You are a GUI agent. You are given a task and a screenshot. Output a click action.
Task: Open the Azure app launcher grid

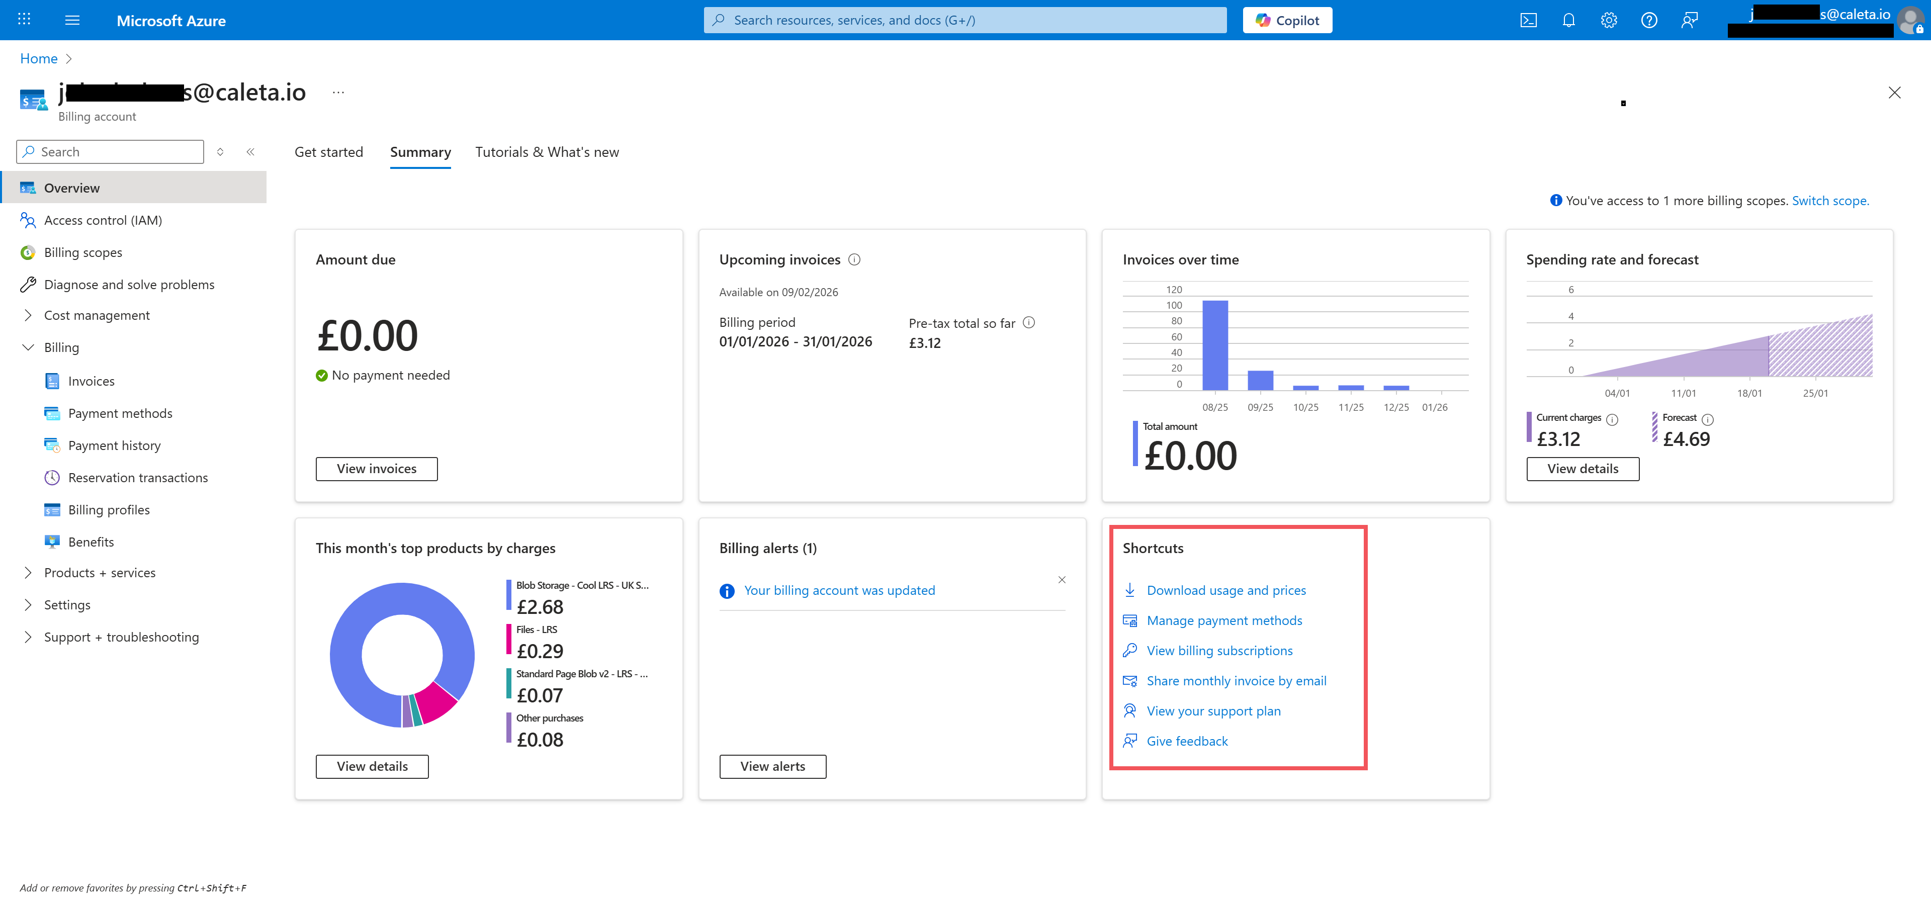click(23, 20)
